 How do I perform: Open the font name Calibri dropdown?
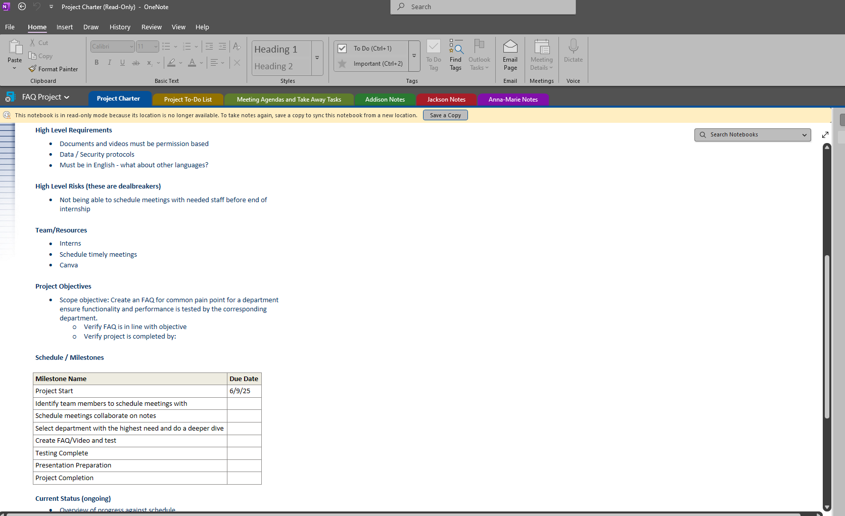pyautogui.click(x=131, y=46)
